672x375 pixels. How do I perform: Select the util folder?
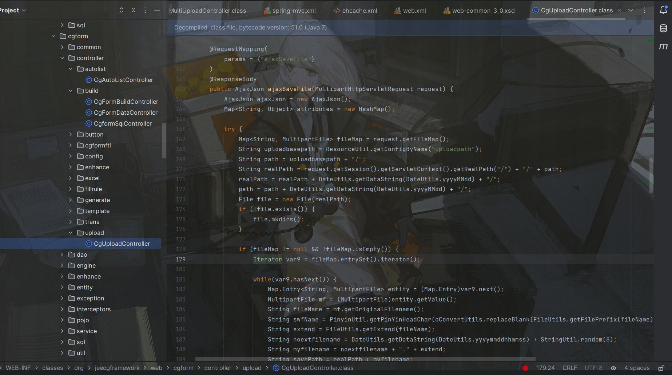pyautogui.click(x=77, y=353)
